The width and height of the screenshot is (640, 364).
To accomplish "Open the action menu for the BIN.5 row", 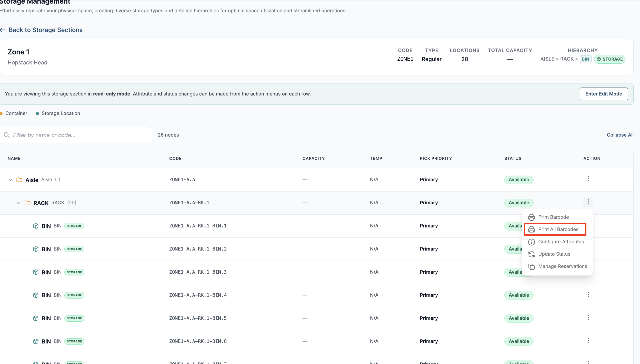I will point(588,318).
